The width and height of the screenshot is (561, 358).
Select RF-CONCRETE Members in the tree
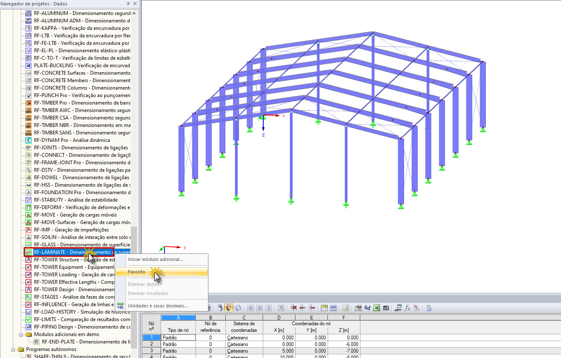pos(82,80)
